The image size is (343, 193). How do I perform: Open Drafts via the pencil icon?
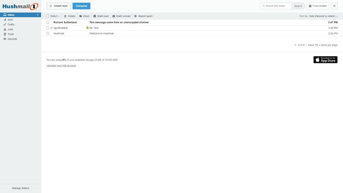point(5,24)
